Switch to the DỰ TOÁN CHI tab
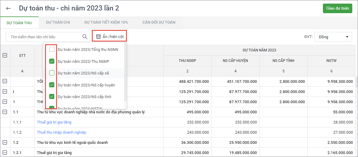358x157 pixels. click(58, 22)
